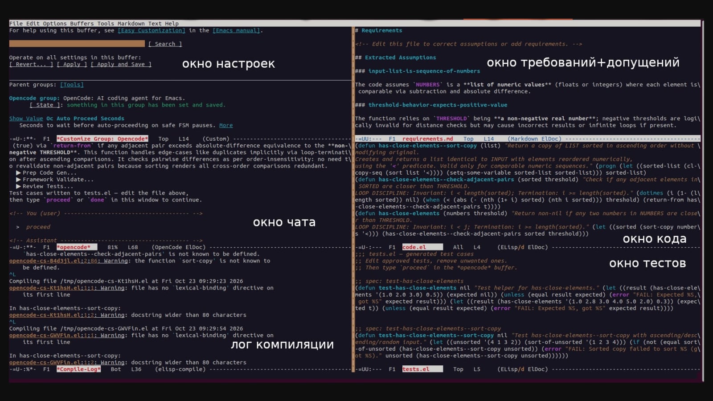
Task: Open the Edit menu
Action: [x=33, y=24]
